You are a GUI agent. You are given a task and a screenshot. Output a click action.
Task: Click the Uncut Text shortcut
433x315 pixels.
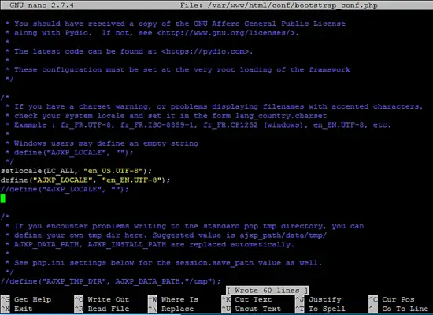coord(251,309)
